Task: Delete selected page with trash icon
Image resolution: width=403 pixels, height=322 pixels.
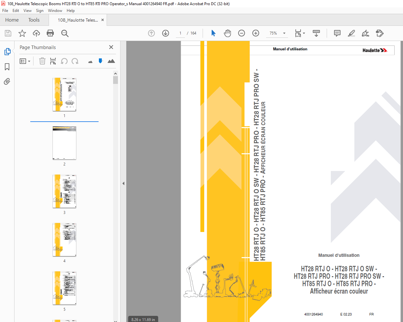Action: (42, 61)
